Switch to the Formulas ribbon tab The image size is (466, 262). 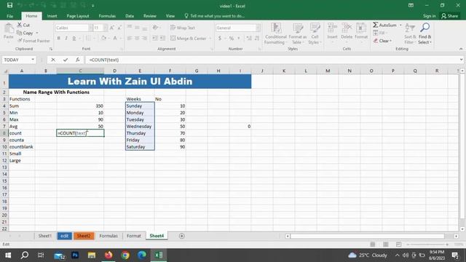107,16
